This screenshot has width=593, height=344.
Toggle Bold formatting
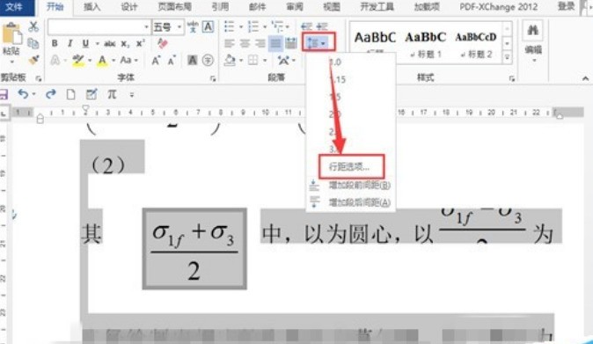pos(55,43)
